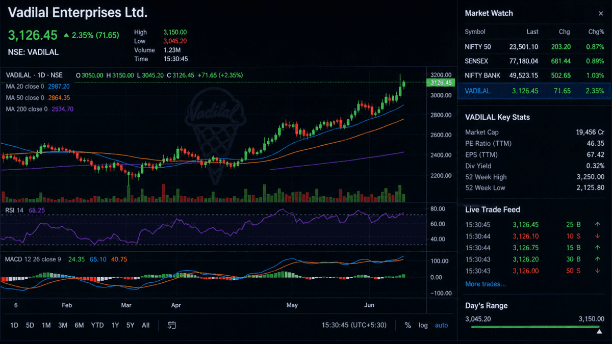Click the 3200.00 price axis label
Image resolution: width=612 pixels, height=344 pixels.
(x=441, y=75)
